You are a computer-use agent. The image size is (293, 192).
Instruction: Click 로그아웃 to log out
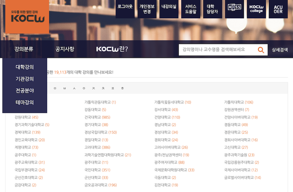point(125,9)
